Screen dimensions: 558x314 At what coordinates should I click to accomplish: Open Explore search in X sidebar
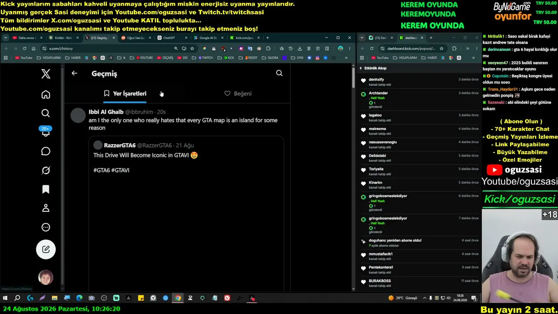click(x=46, y=113)
